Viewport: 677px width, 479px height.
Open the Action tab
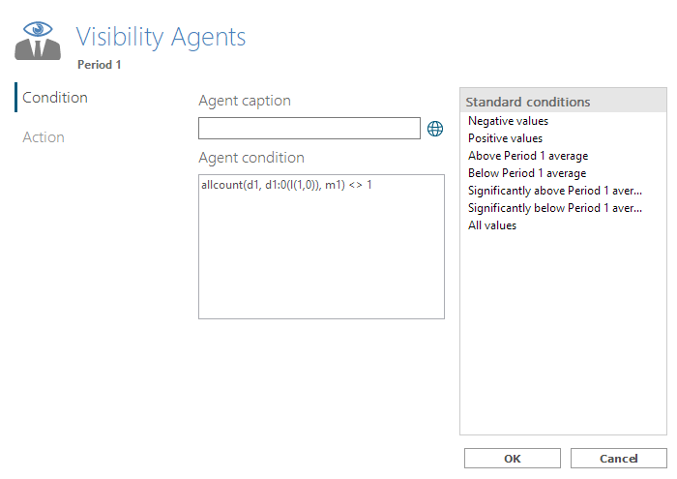point(44,137)
